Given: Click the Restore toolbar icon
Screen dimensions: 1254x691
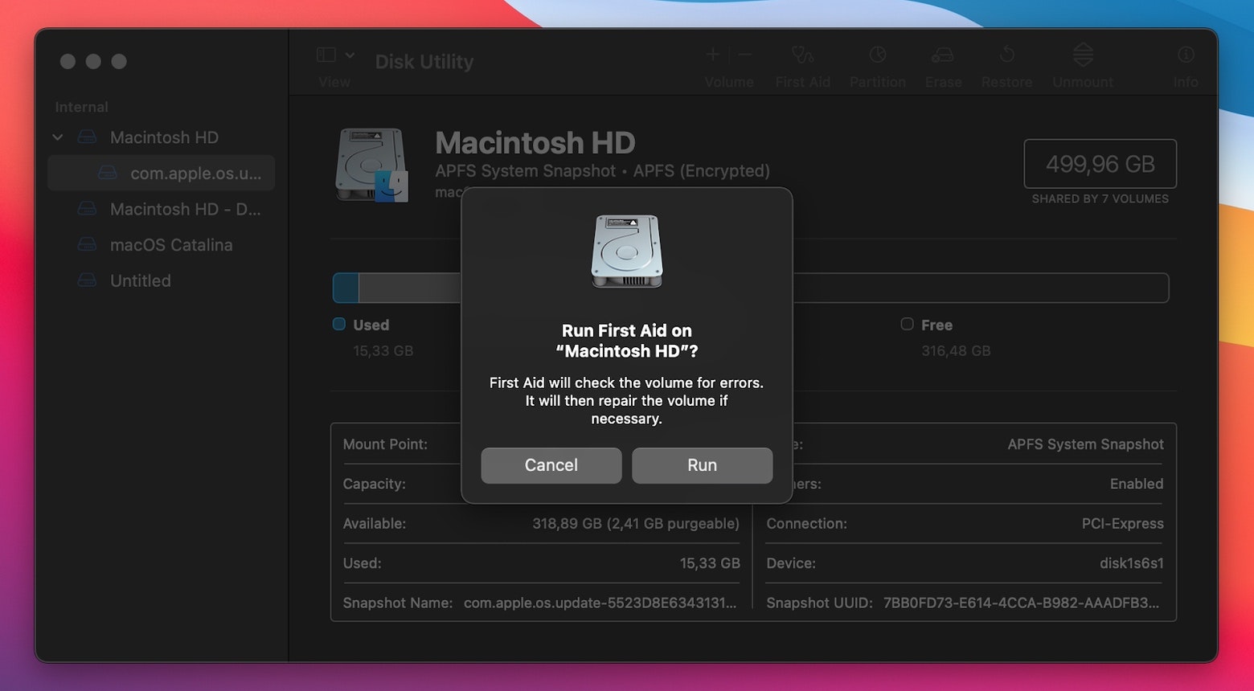Looking at the screenshot, I should pyautogui.click(x=1006, y=55).
